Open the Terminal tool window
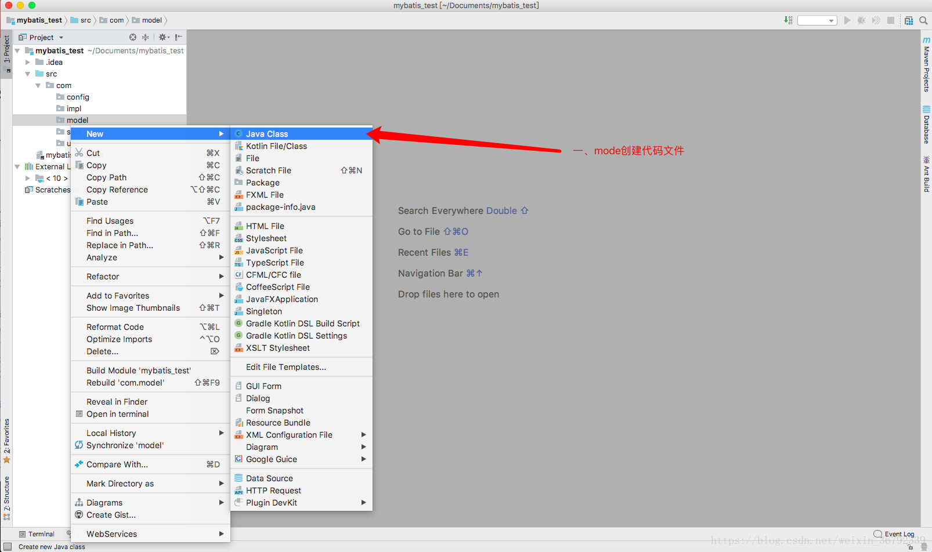The image size is (932, 552). (x=37, y=534)
